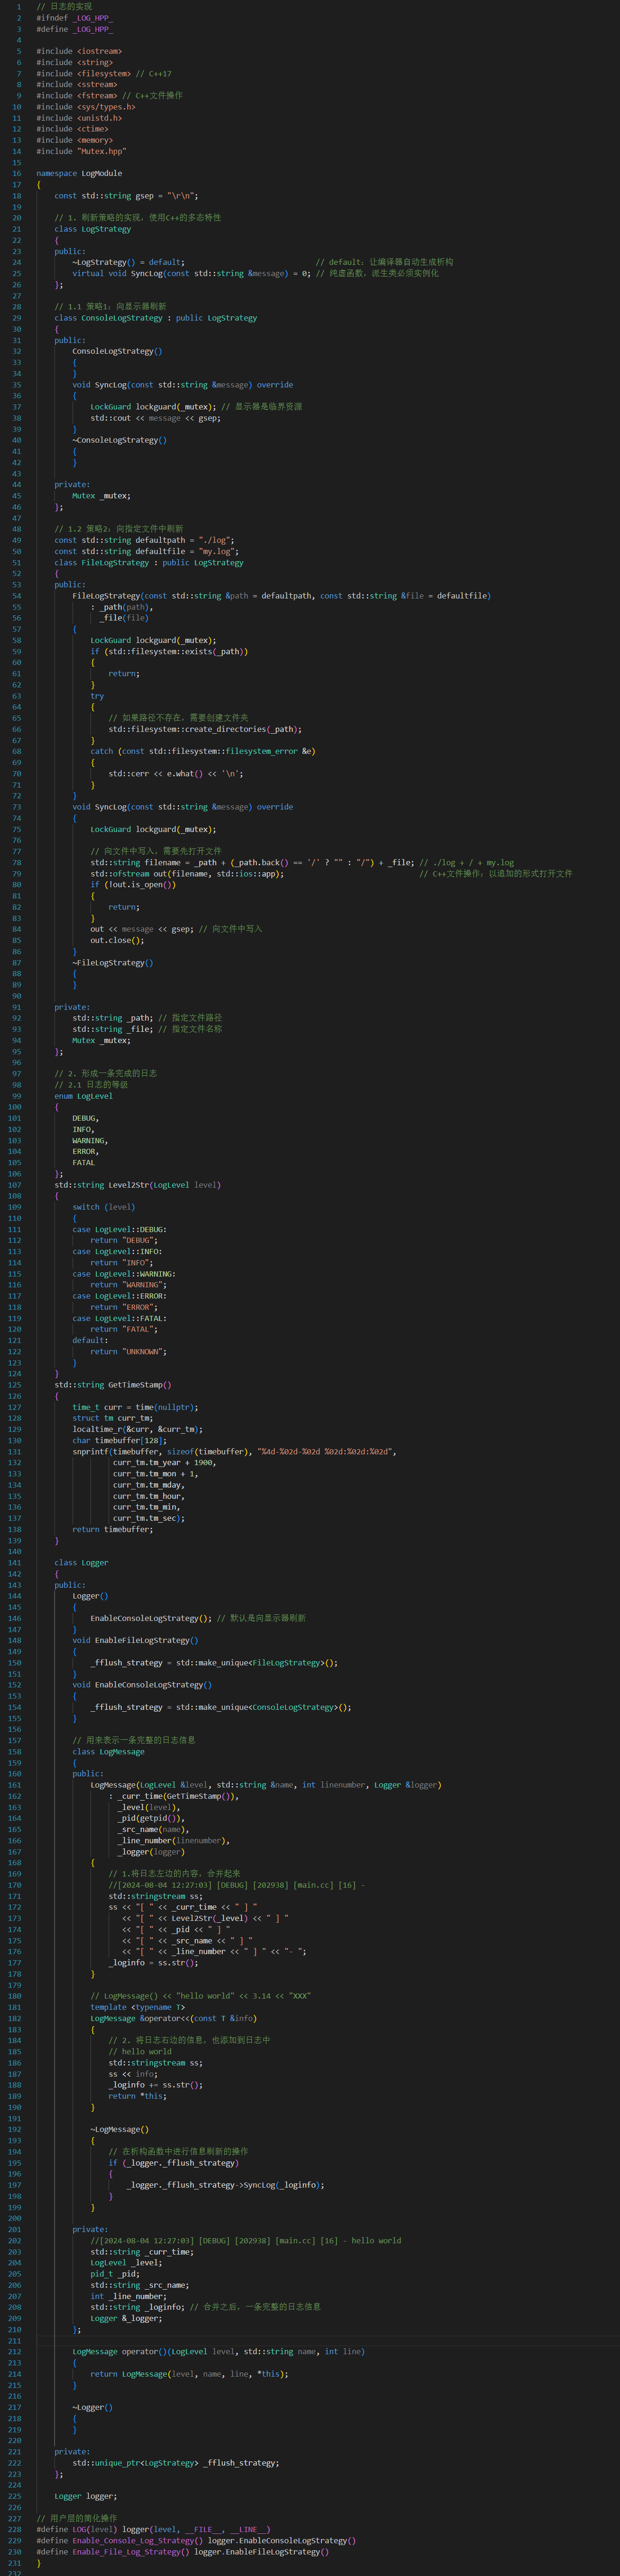
Task: Click the 'LogMessage operator()(LogLevel level' line
Action: tap(219, 2351)
